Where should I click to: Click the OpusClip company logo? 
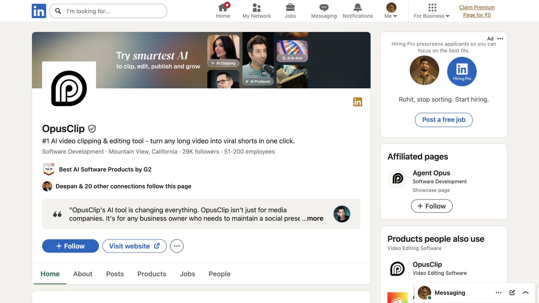69,88
